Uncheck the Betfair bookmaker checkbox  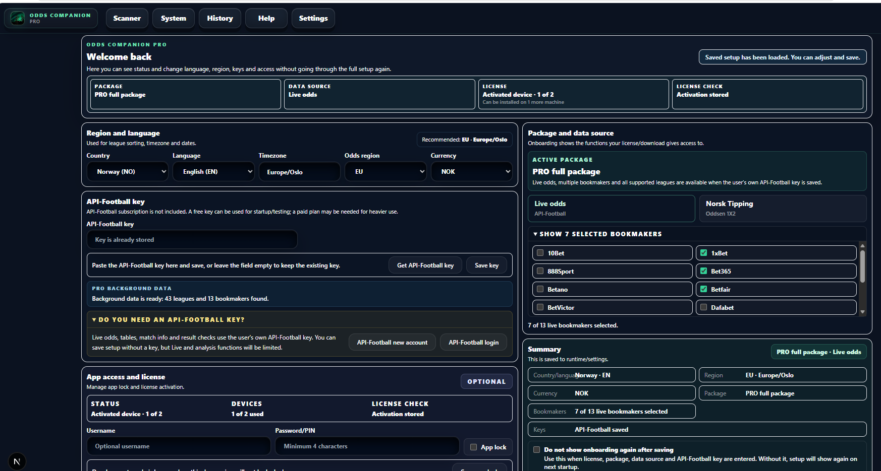(x=704, y=289)
